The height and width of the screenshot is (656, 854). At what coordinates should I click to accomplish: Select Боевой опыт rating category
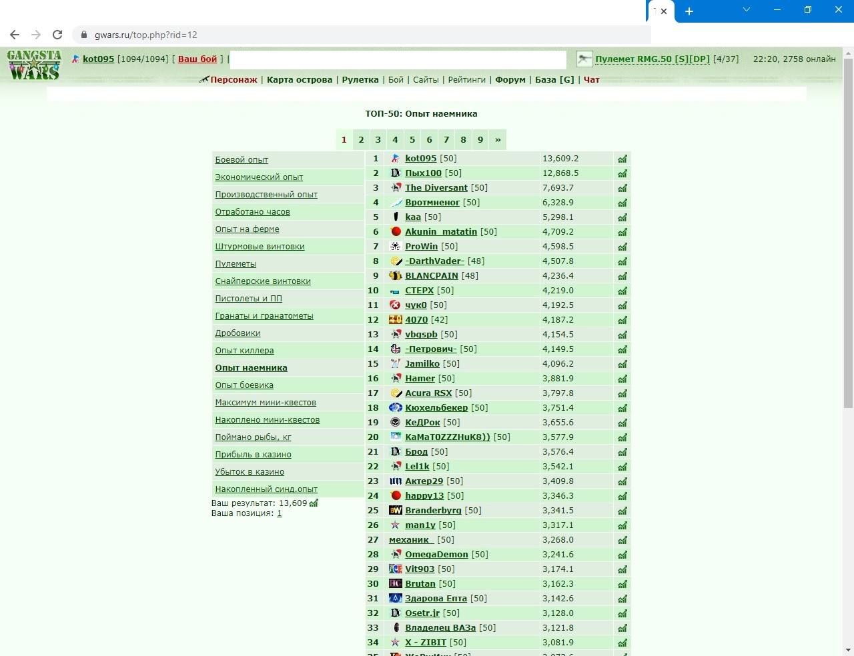pos(242,160)
